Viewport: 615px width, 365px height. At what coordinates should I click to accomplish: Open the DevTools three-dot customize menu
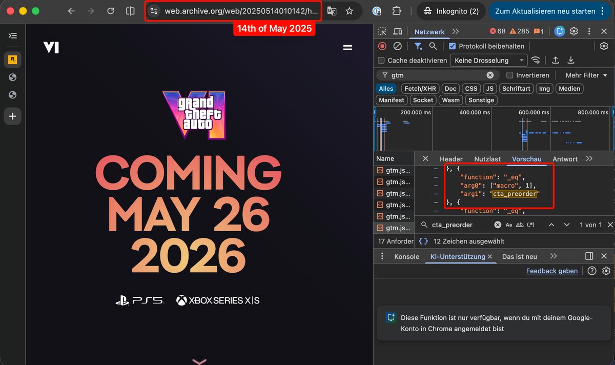click(x=589, y=31)
